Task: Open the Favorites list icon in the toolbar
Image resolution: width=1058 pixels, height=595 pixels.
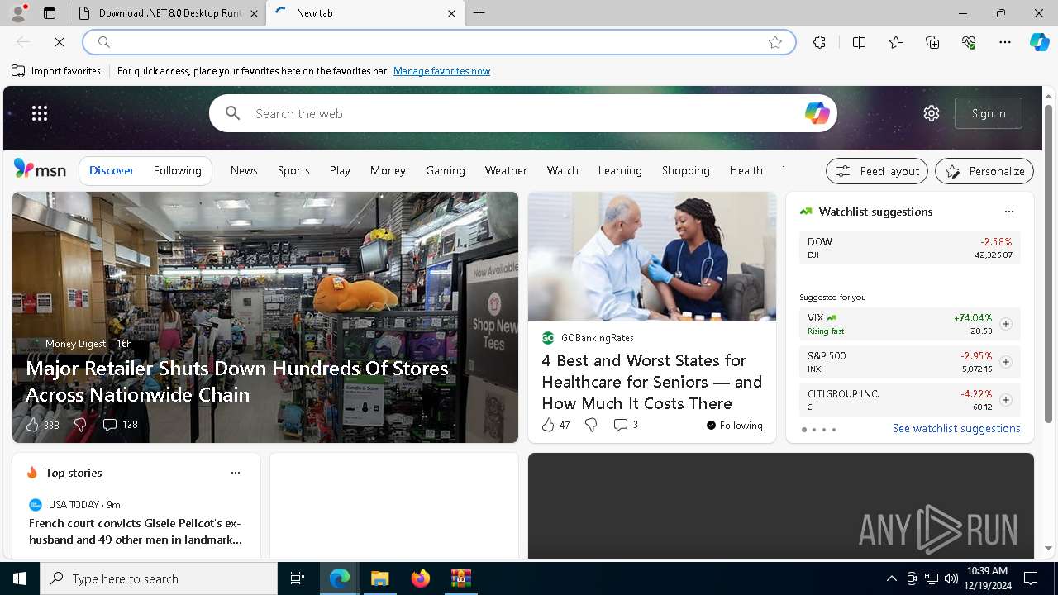Action: tap(896, 42)
